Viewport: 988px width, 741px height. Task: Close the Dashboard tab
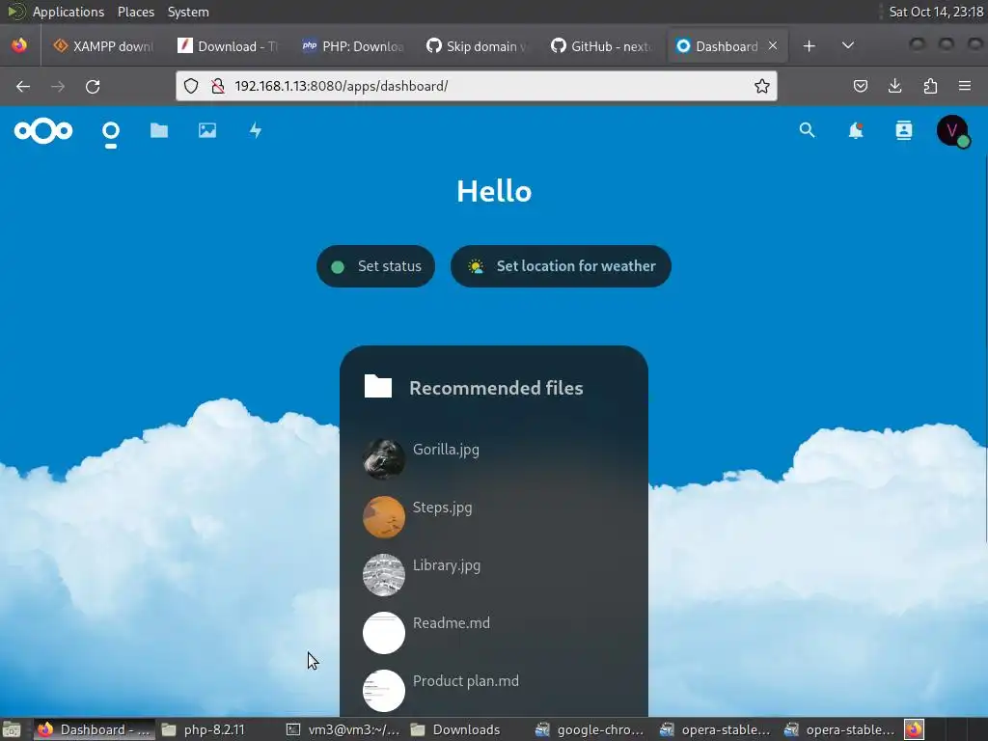click(x=773, y=46)
